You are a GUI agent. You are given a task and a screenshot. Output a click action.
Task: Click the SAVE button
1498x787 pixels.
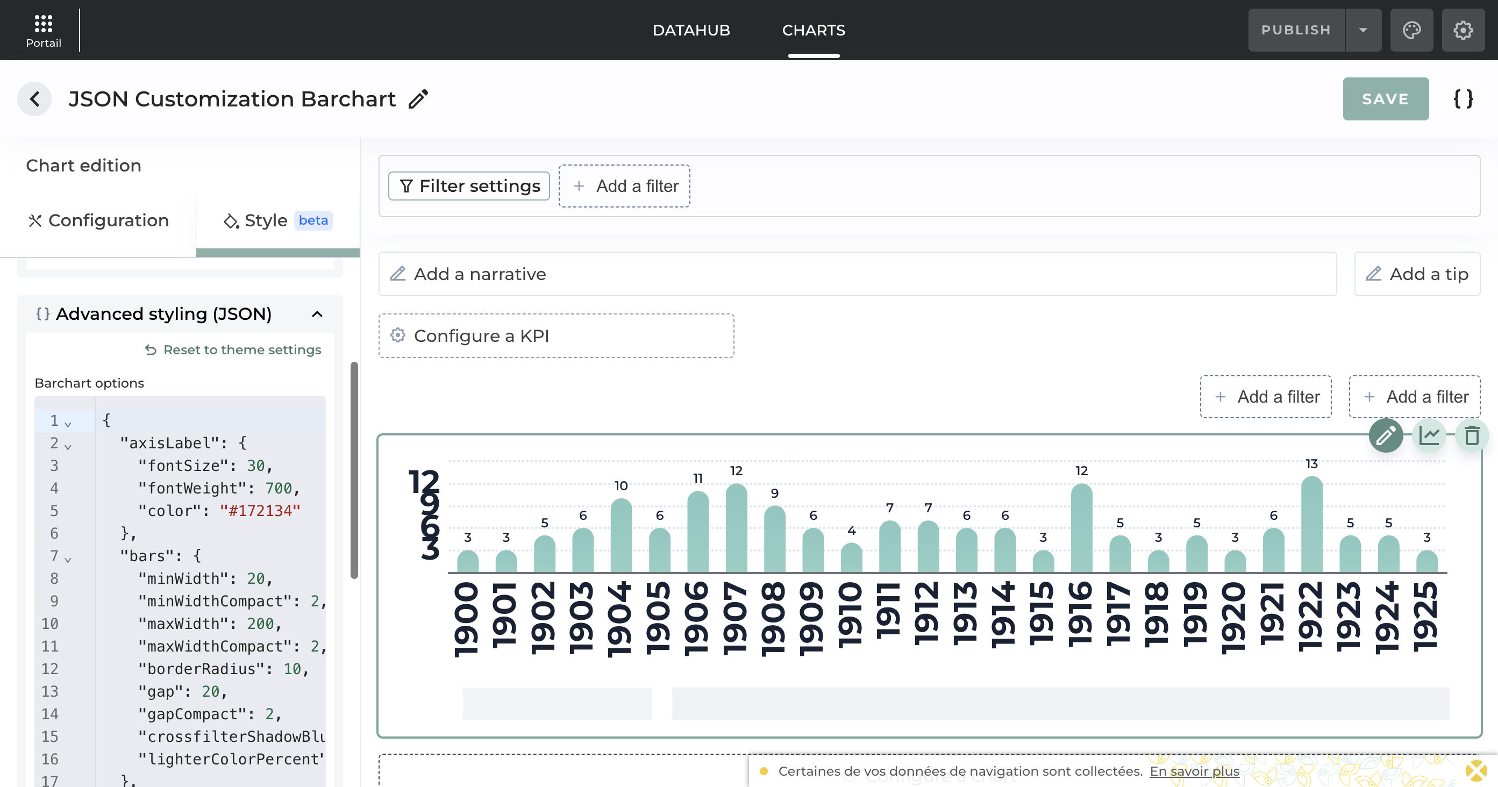click(x=1385, y=99)
